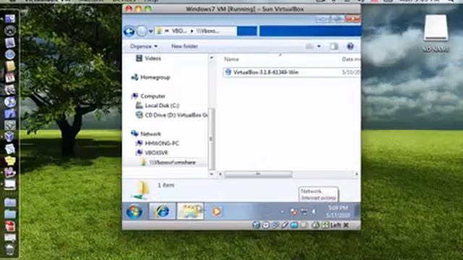Viewport: 463px width, 260px height.
Task: Click VirtualBox display status icon
Action: point(304,225)
